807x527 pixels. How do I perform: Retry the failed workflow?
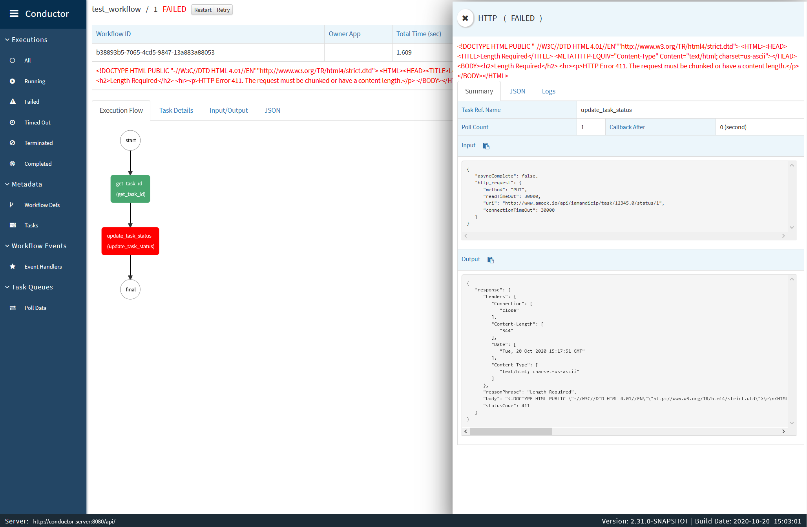click(x=223, y=10)
